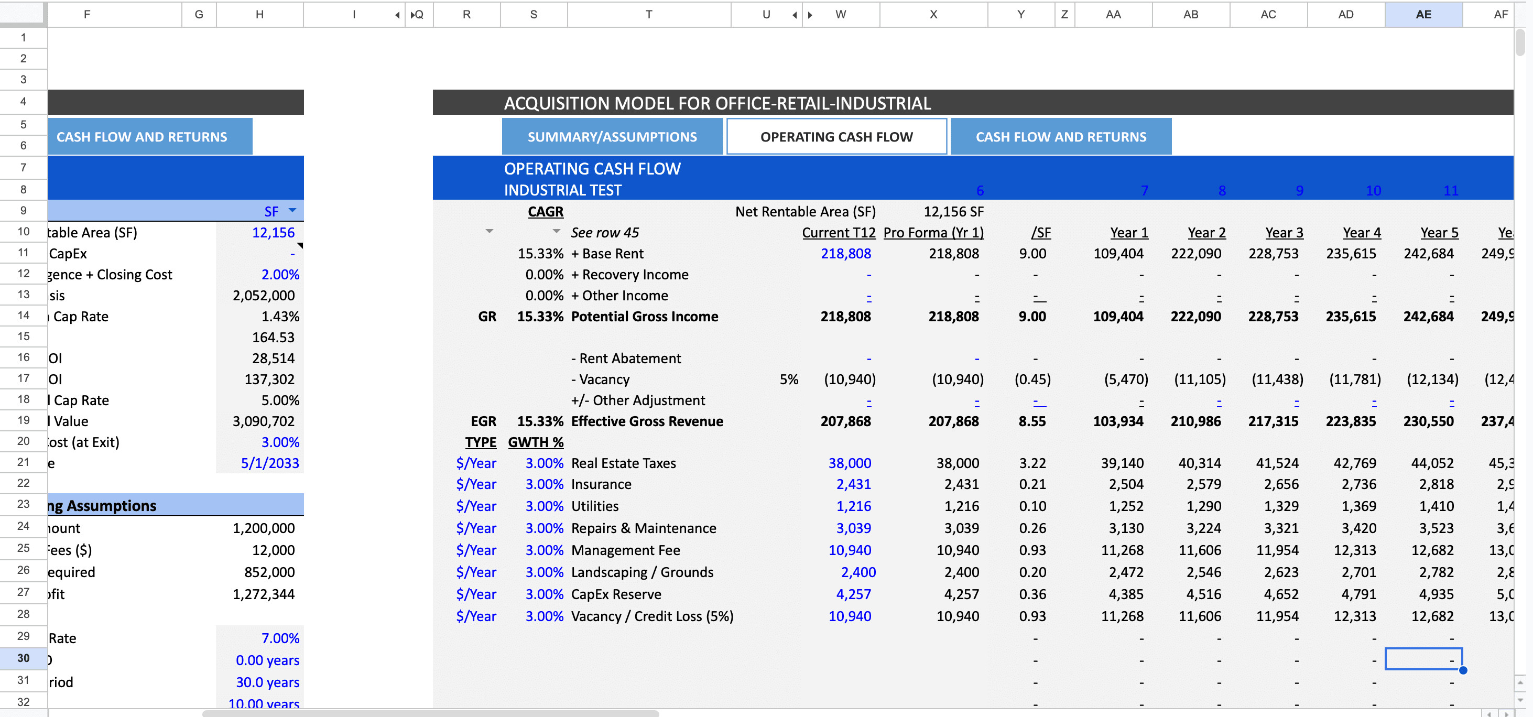Select the ACQUISITION MODEL title banner

[x=972, y=102]
